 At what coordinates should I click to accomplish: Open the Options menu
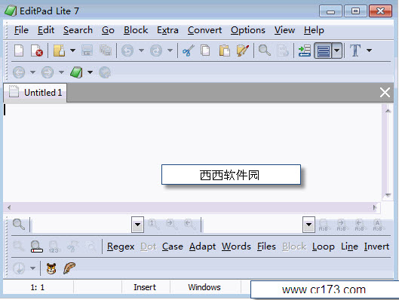click(248, 30)
